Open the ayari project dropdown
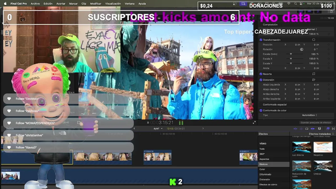This screenshot has width=336, height=189. [x=158, y=129]
